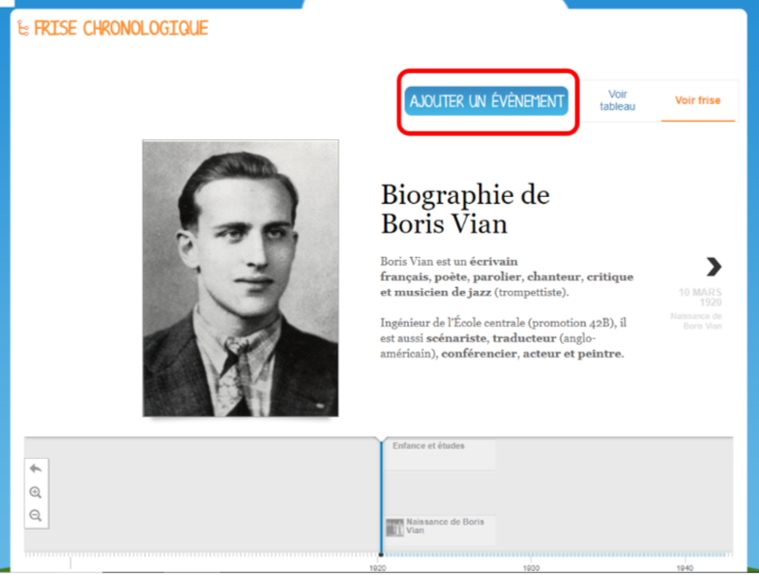Click the Boris Vian portrait photo

(241, 278)
